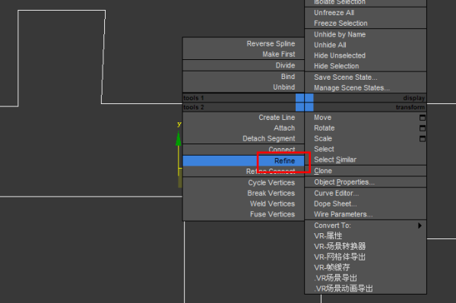Select the Move transform entry
The width and height of the screenshot is (456, 303).
point(322,118)
